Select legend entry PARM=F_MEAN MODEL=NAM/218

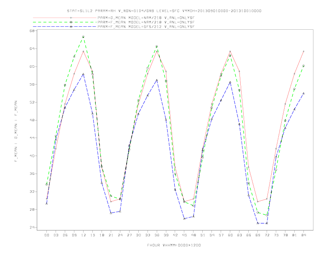click(x=146, y=22)
